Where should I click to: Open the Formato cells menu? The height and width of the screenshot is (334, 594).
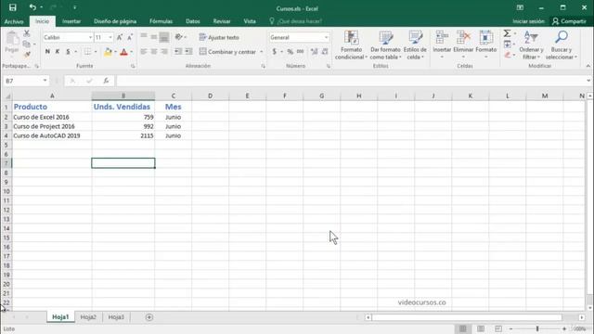pos(486,45)
